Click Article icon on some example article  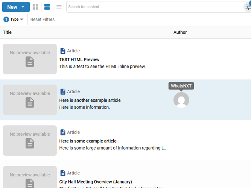[x=63, y=132]
